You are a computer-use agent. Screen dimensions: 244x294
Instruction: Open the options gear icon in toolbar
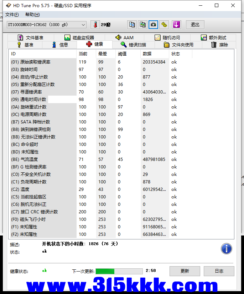pos(164,25)
